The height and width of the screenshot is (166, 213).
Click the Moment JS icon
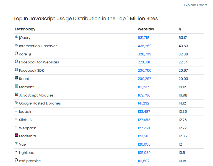click(16, 86)
